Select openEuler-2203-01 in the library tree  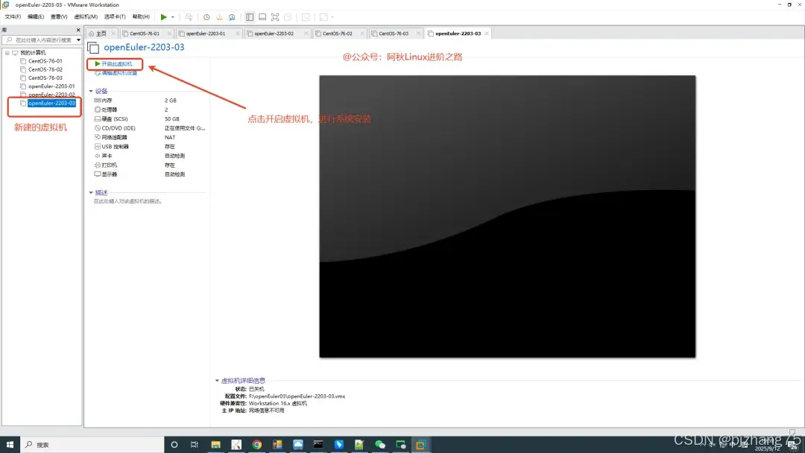[x=51, y=86]
